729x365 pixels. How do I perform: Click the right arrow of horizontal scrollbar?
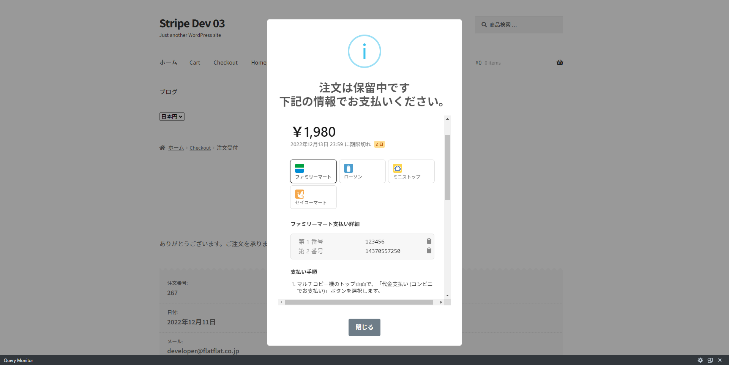(x=441, y=302)
